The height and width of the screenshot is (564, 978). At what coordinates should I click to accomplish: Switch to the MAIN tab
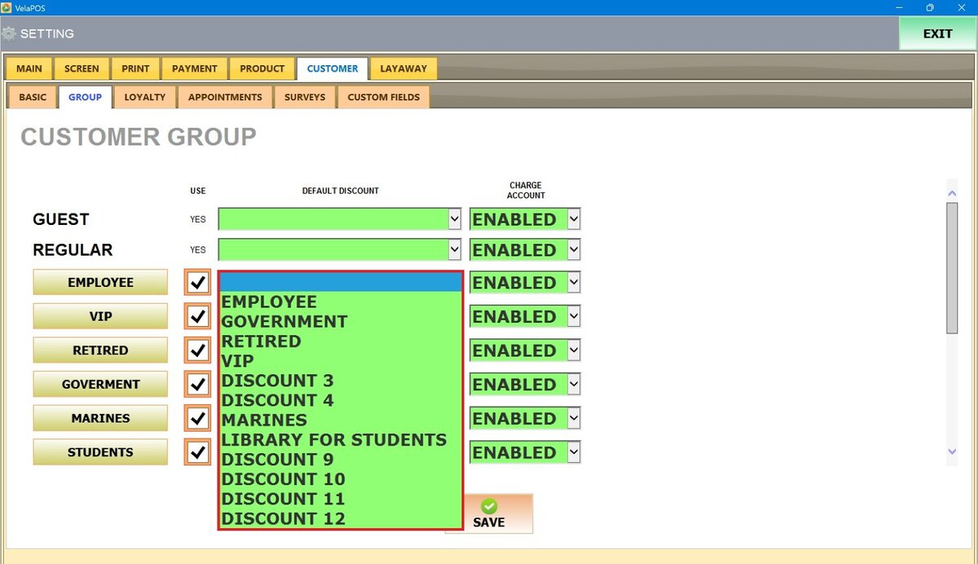click(x=29, y=68)
